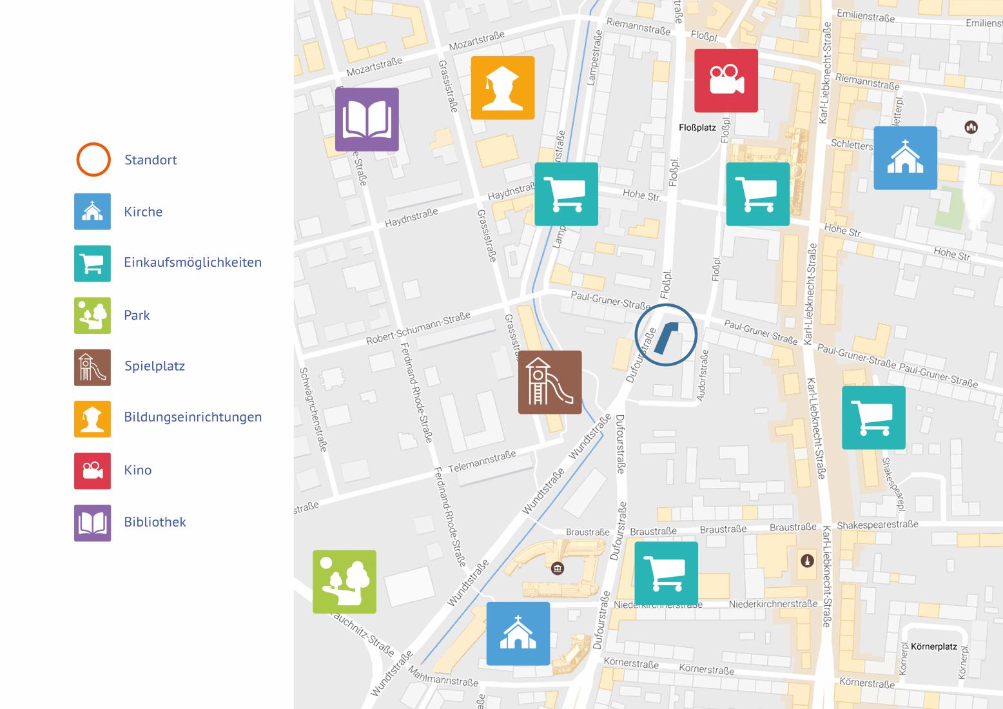Click the orange Standort circle in the legend
Image resolution: width=1003 pixels, height=709 pixels.
click(x=93, y=159)
